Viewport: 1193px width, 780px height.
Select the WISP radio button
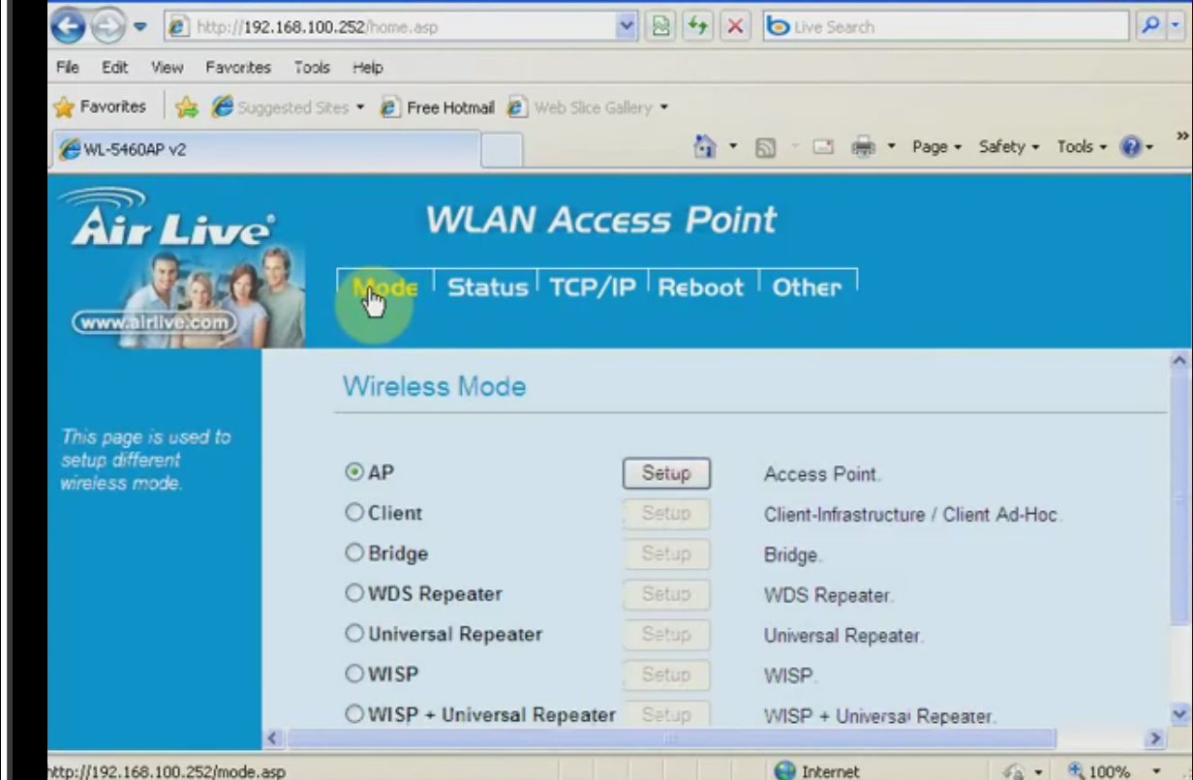point(354,674)
